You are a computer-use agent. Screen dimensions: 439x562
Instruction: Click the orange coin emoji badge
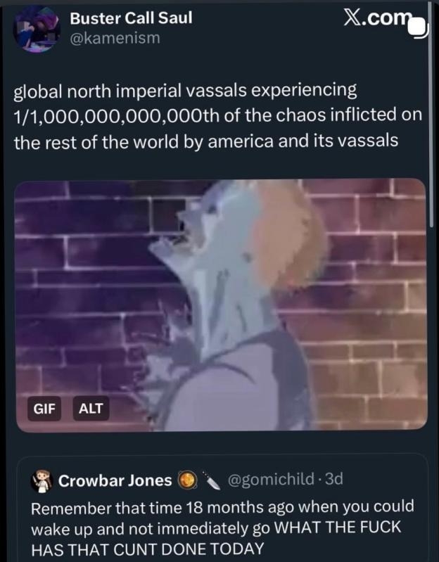pos(187,480)
